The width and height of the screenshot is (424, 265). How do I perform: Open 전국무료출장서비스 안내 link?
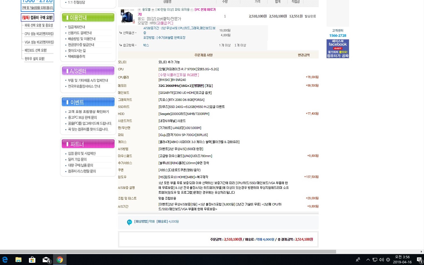click(84, 86)
